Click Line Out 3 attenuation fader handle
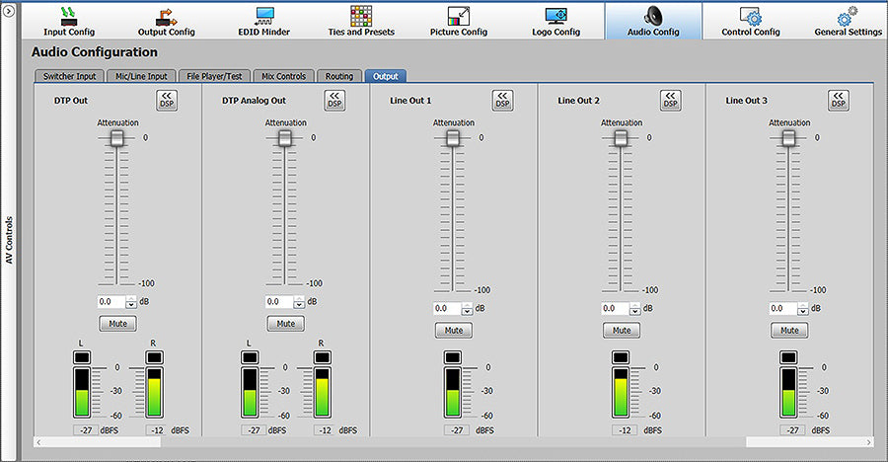Viewport: 888px width, 462px height. coord(788,138)
